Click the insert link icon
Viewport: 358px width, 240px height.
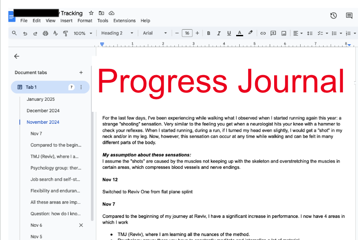click(263, 33)
